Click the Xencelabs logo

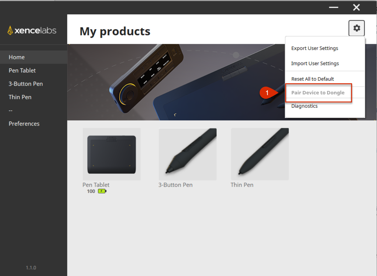pos(32,30)
